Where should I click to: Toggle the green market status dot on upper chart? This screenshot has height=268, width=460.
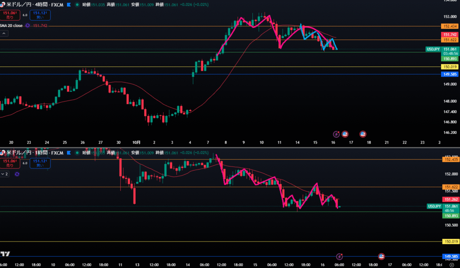77,4
